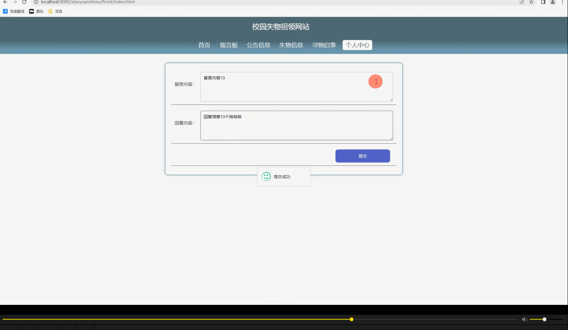The image size is (568, 330).
Task: Click the 留言内容 textarea resize handle
Action: 391,99
